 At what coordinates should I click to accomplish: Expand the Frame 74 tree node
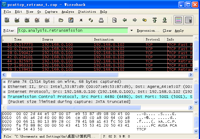click(4, 82)
